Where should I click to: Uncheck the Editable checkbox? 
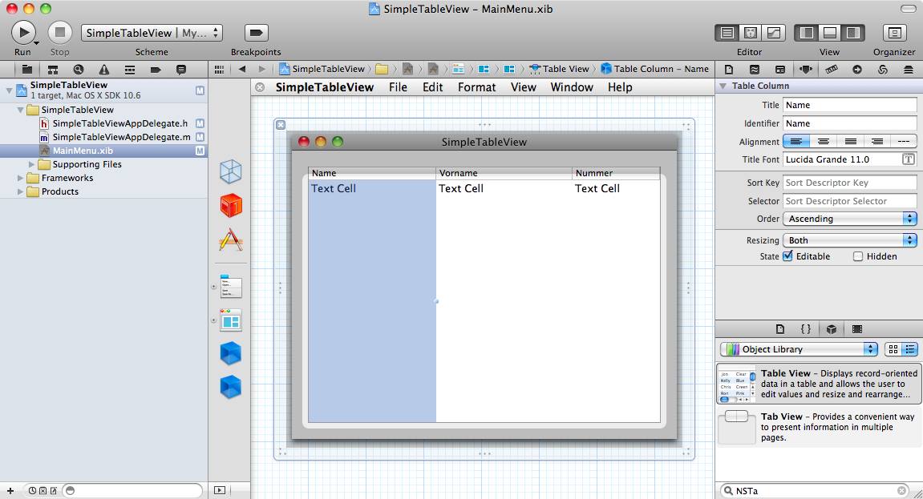tap(787, 256)
